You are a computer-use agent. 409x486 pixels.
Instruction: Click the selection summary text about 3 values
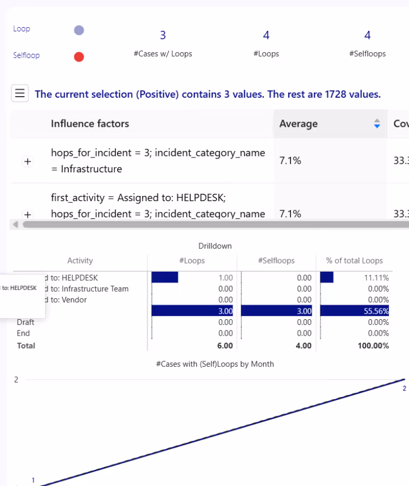[x=208, y=94]
